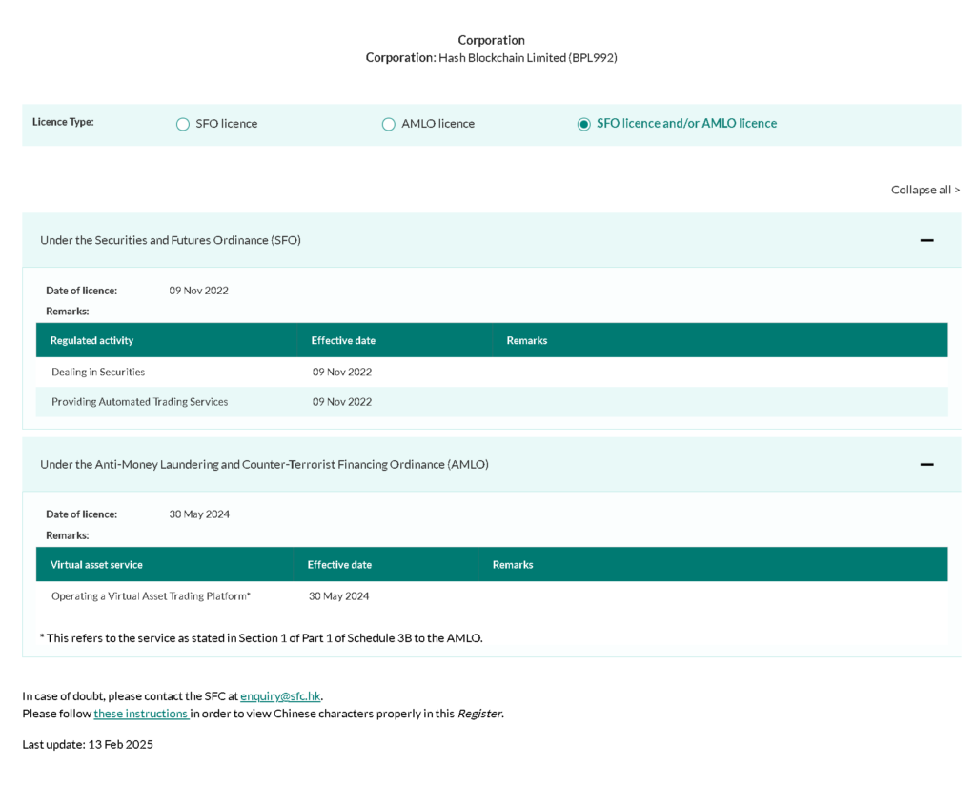Select the AMLO licence radio button

tap(389, 124)
